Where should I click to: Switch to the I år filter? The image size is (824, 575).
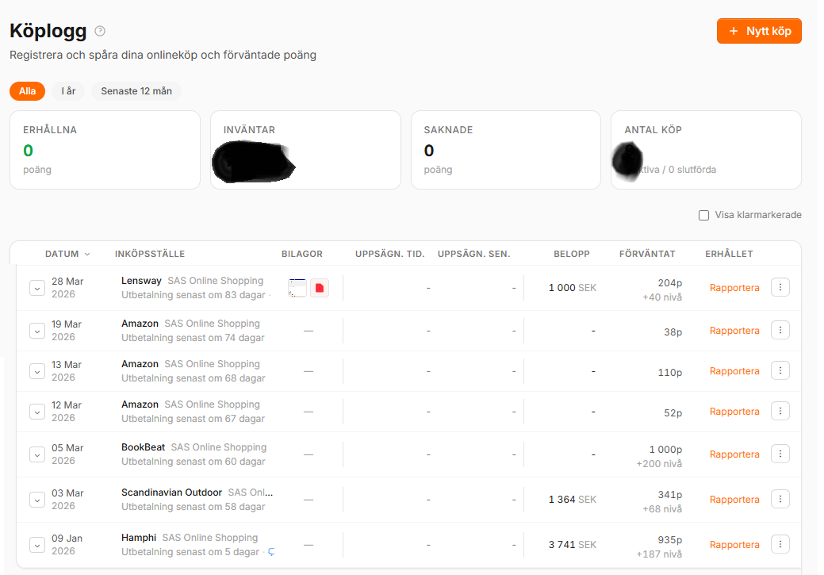pyautogui.click(x=69, y=91)
